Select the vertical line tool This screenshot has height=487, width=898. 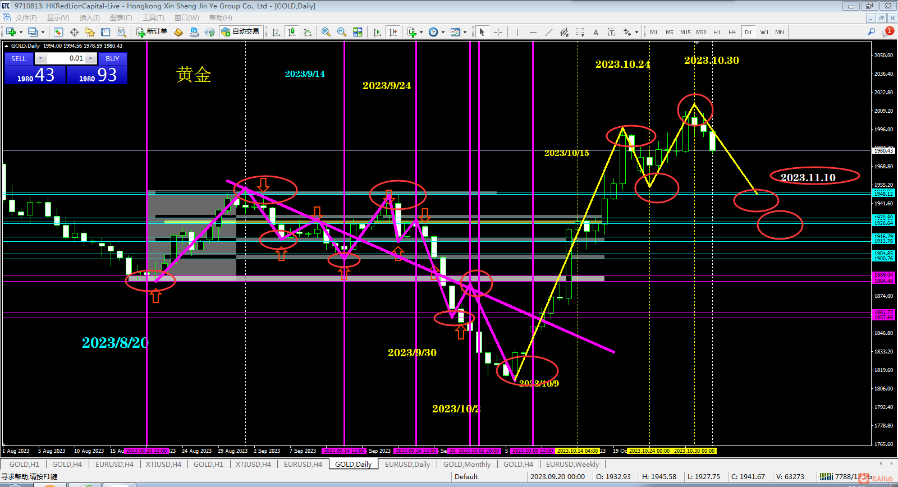pyautogui.click(x=517, y=32)
